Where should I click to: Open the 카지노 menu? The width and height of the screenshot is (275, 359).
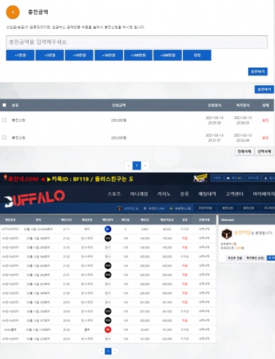point(164,194)
